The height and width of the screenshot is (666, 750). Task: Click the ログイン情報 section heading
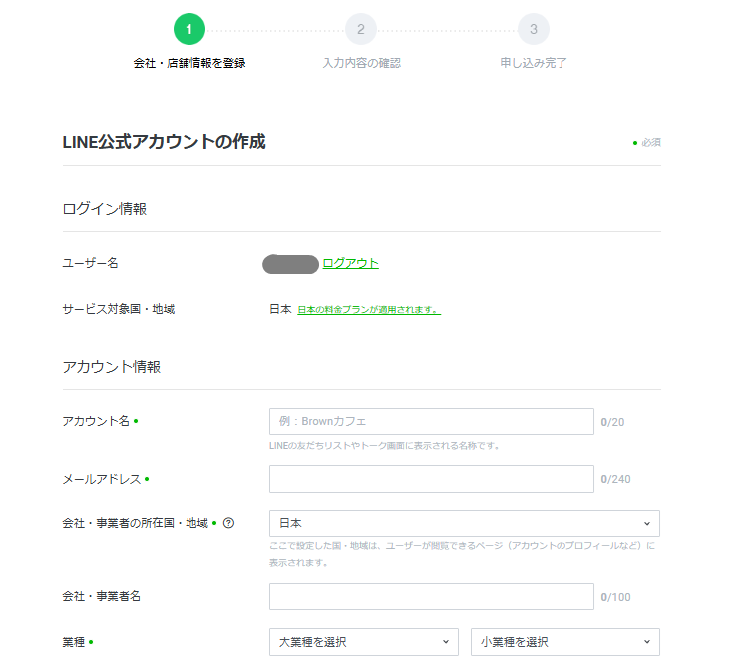pyautogui.click(x=105, y=209)
